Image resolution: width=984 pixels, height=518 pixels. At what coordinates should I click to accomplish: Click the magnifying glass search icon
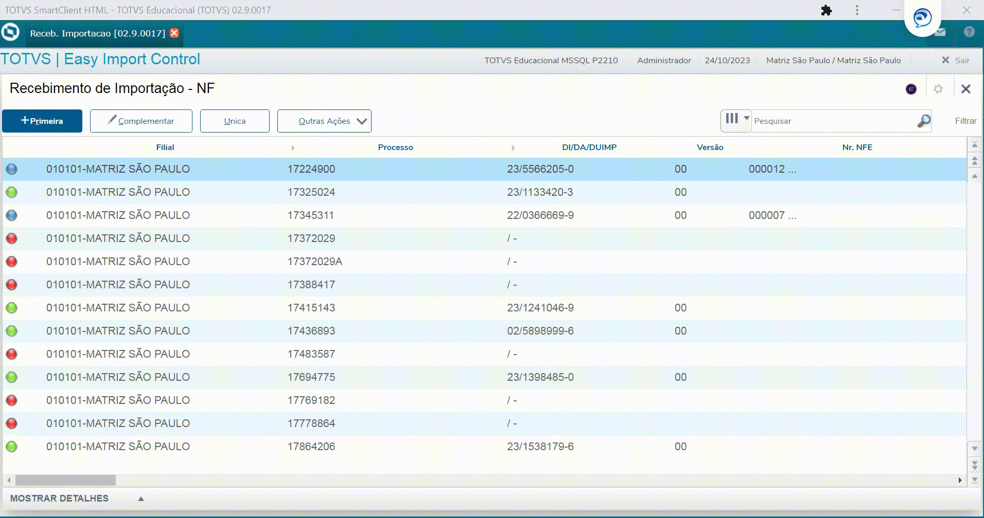924,121
